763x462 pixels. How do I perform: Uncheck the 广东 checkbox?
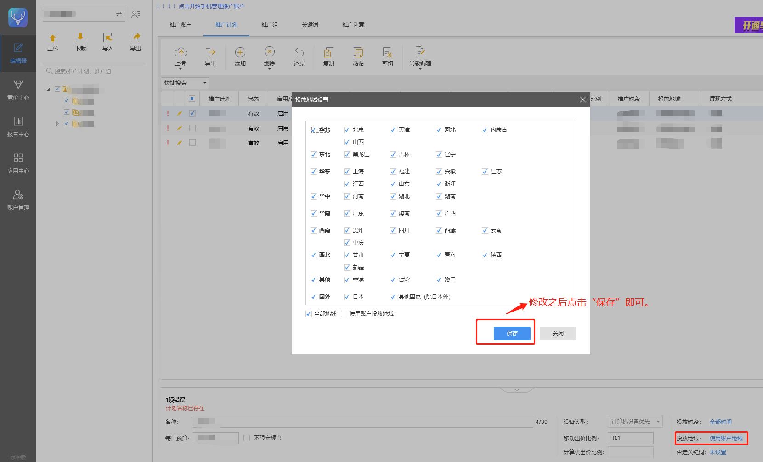pos(347,213)
